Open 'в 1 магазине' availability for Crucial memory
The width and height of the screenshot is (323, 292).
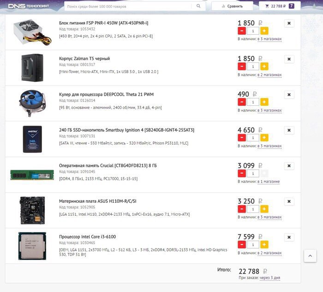269,182
